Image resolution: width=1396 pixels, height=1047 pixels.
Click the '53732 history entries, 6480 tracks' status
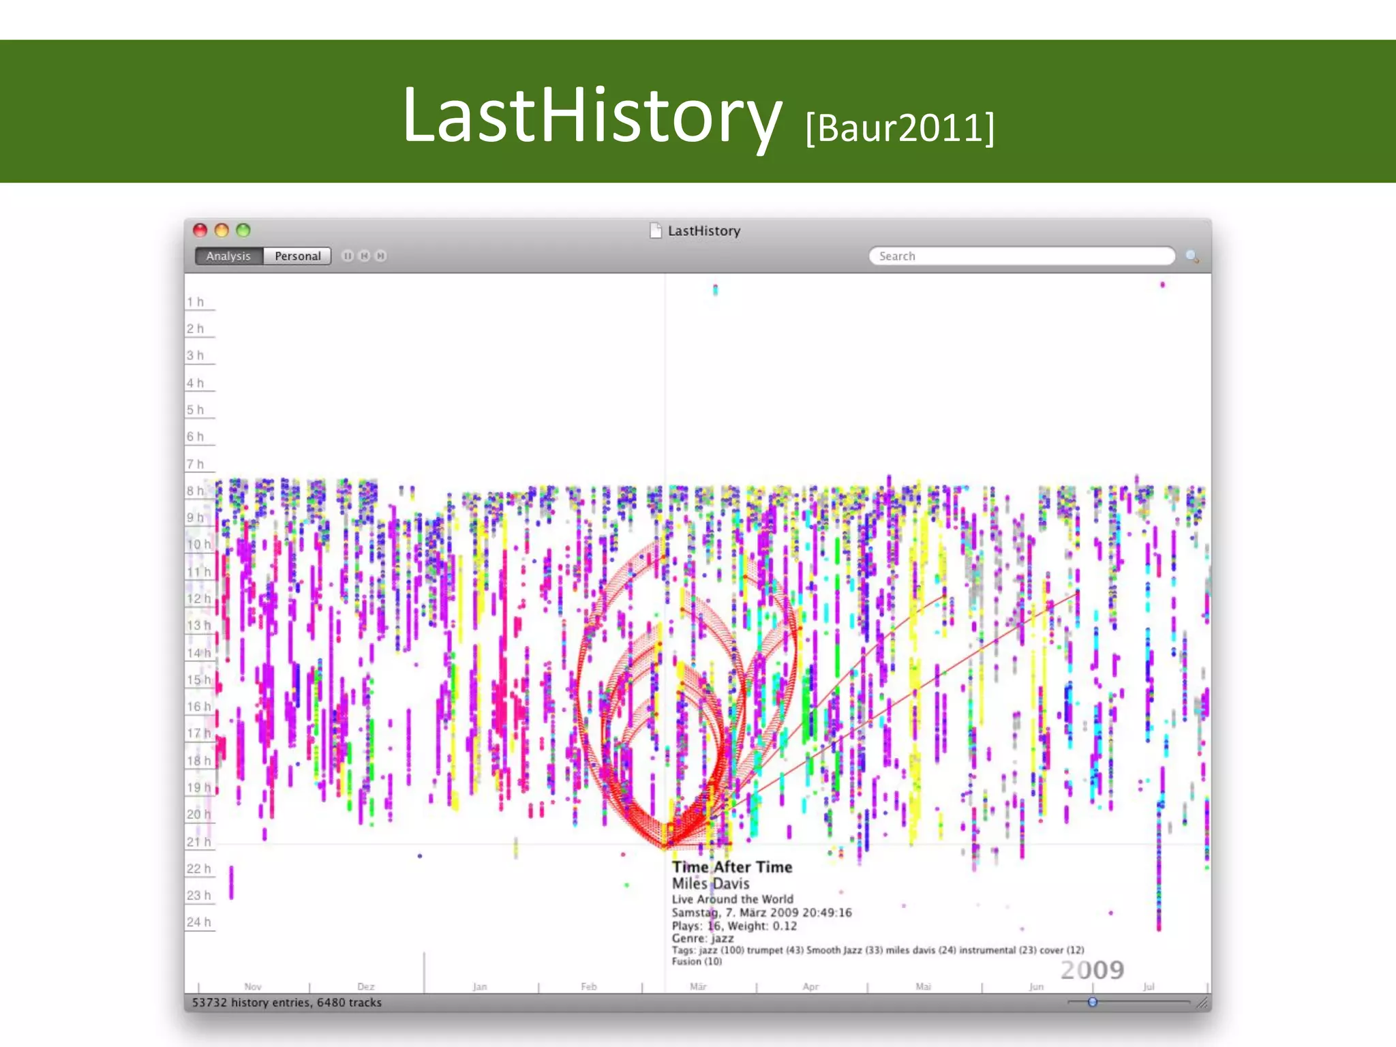(287, 1003)
